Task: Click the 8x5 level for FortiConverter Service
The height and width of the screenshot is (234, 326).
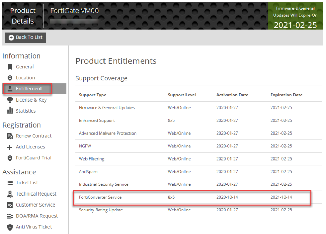Action: tap(171, 197)
